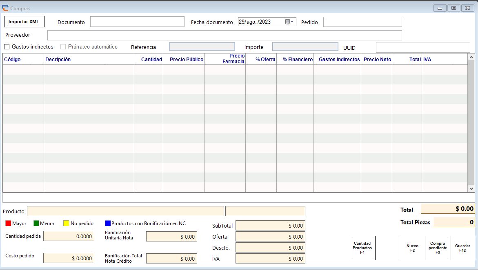Click the UUID input field
478x270 pixels.
pyautogui.click(x=423, y=47)
